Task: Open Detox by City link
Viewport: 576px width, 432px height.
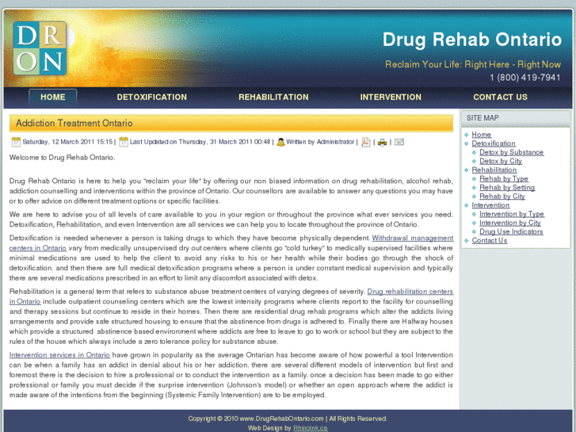Action: tap(501, 161)
